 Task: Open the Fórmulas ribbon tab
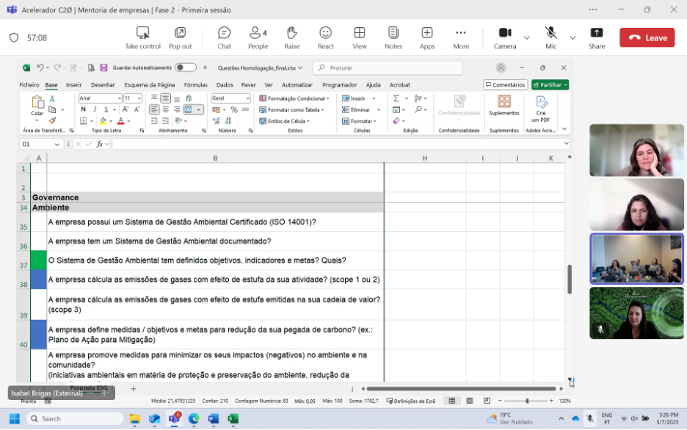[x=195, y=84]
